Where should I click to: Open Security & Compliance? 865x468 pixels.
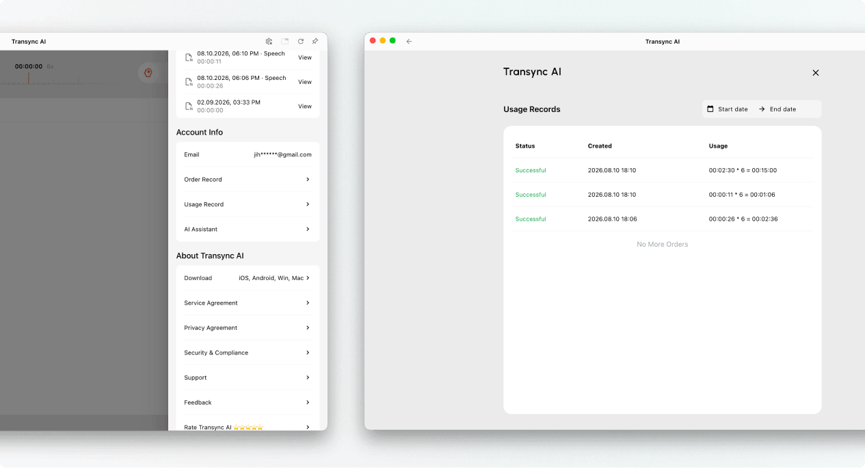[x=248, y=353]
